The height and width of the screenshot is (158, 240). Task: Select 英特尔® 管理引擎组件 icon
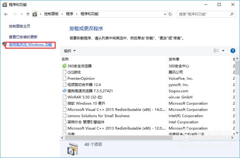(x=65, y=122)
